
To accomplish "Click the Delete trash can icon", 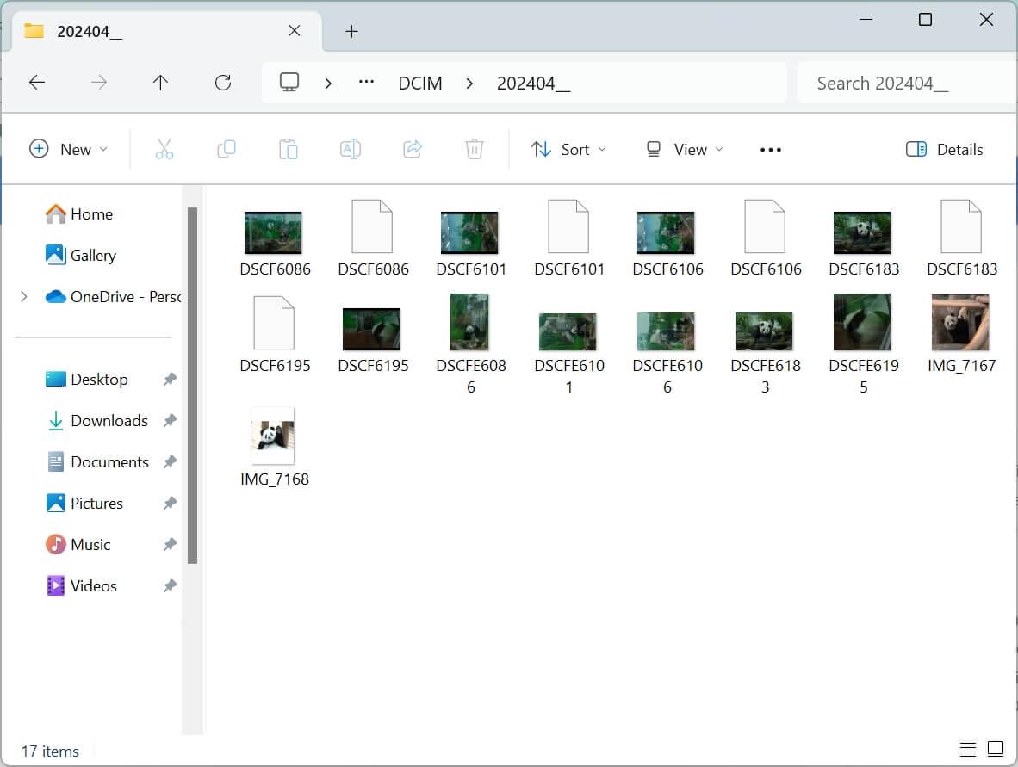I will [475, 149].
